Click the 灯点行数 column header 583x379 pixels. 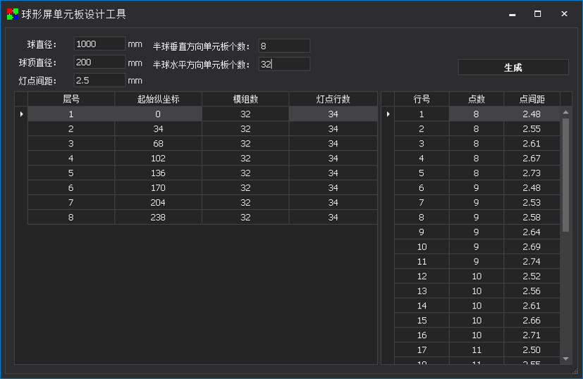(333, 99)
